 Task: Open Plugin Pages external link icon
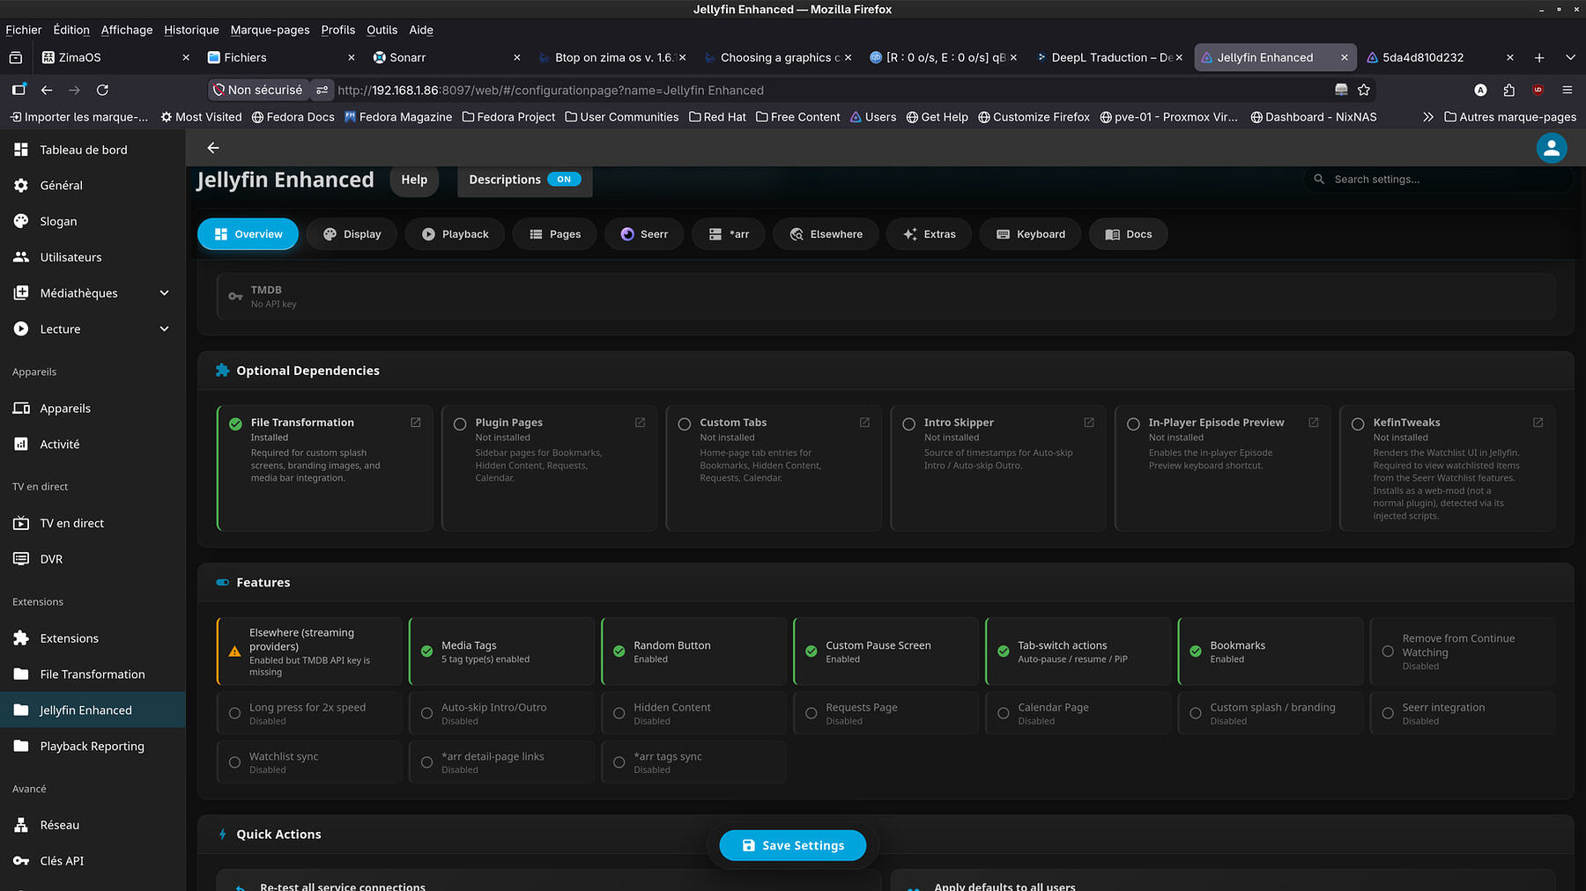tap(641, 423)
